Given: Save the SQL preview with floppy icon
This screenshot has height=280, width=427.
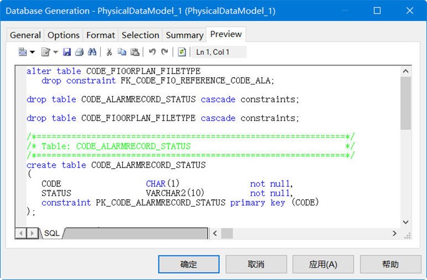Looking at the screenshot, I should [67, 52].
